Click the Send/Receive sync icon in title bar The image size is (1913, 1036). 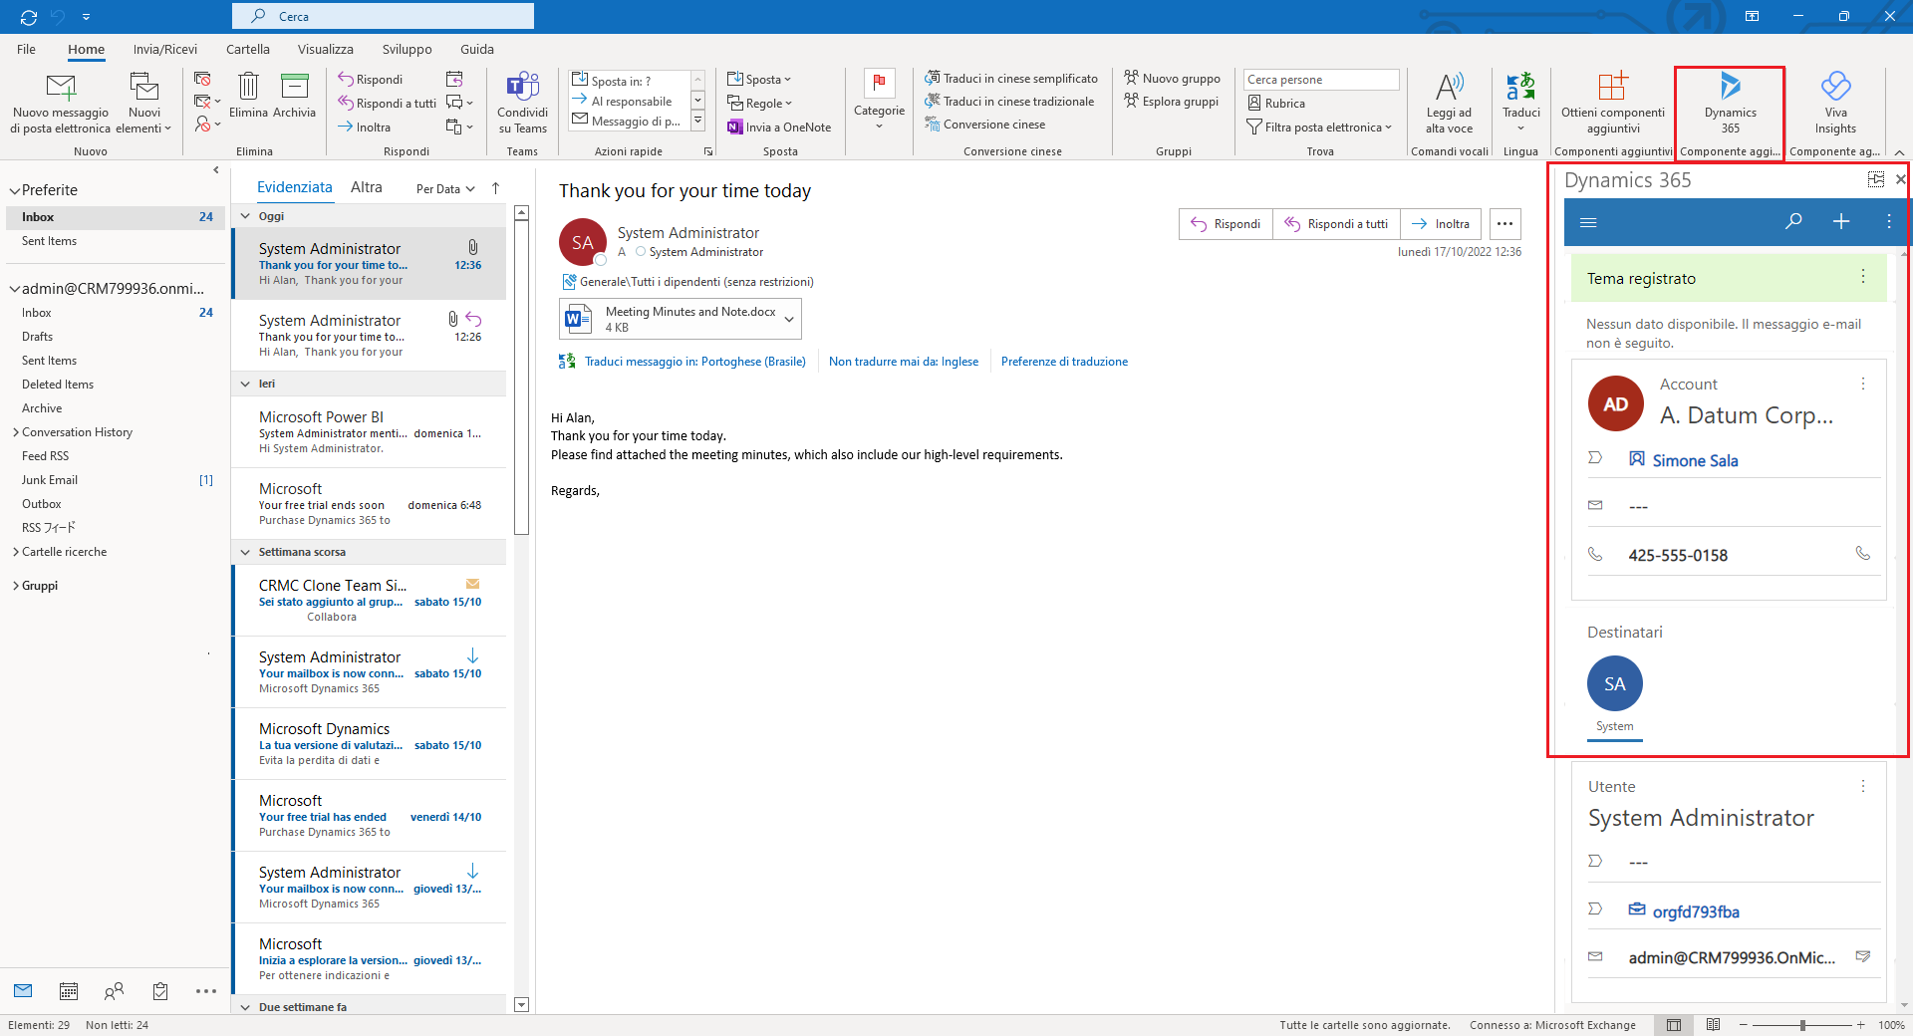(29, 16)
